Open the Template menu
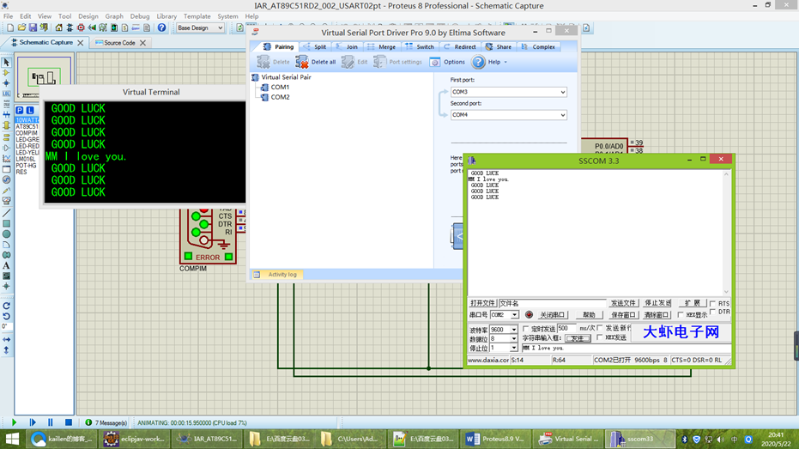799x449 pixels. [197, 16]
